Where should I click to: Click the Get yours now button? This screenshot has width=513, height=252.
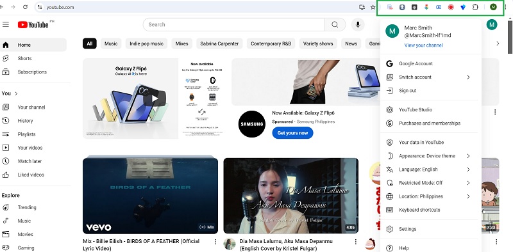(292, 133)
